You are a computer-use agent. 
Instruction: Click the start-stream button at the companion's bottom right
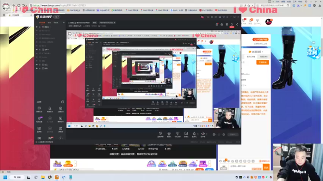233,134
